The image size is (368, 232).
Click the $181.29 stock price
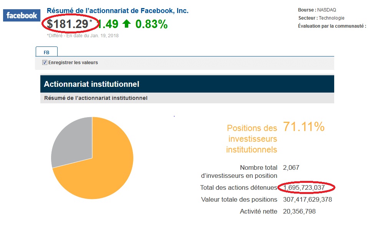click(x=67, y=24)
